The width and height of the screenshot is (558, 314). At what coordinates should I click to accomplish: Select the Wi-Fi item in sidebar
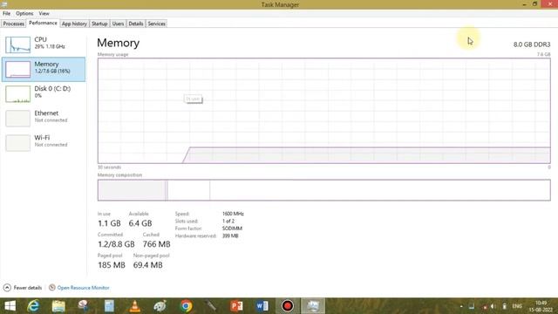[44, 142]
